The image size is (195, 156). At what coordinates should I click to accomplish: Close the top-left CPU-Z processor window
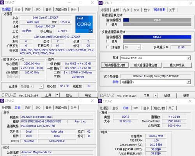(92, 3)
